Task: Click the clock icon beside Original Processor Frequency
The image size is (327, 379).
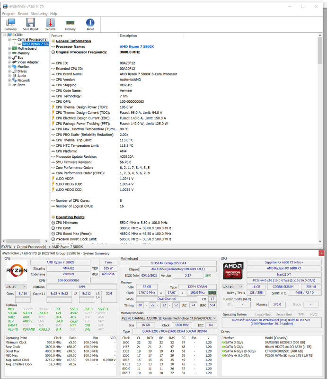Action: [53, 52]
